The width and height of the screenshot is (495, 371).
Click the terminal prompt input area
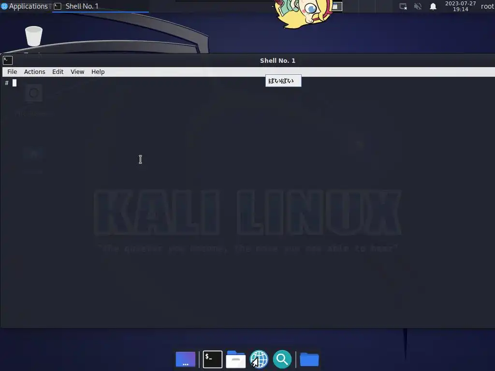[x=247, y=202]
